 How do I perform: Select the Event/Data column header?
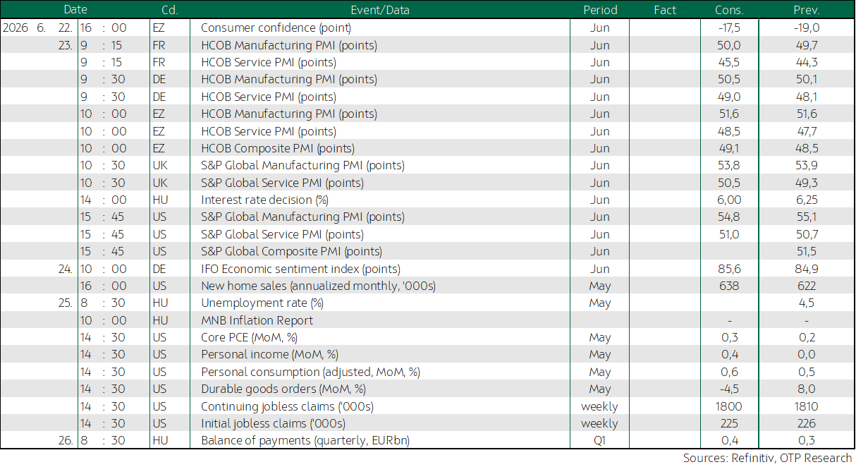[379, 10]
